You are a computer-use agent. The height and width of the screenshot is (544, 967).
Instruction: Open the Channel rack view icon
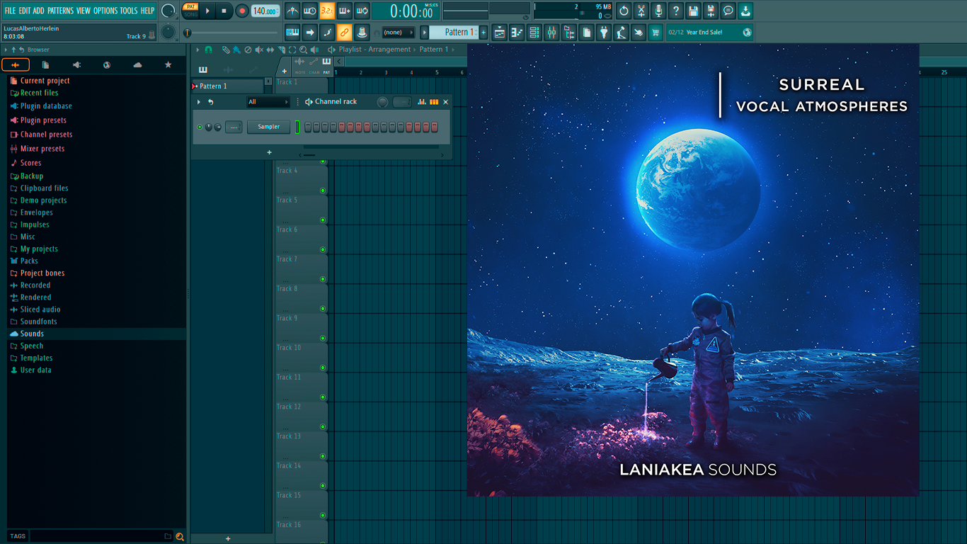(x=534, y=32)
